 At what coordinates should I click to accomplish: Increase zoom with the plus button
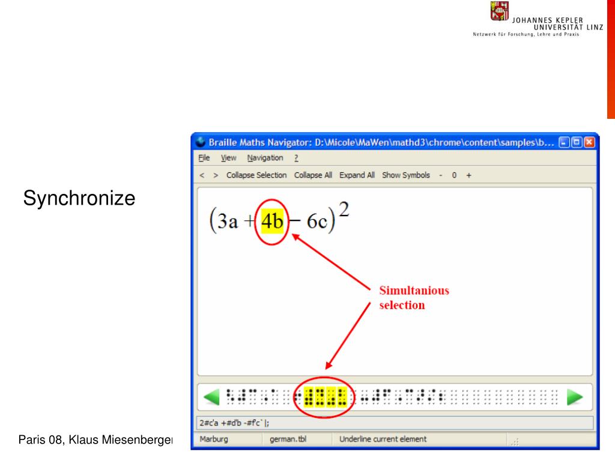[x=468, y=175]
